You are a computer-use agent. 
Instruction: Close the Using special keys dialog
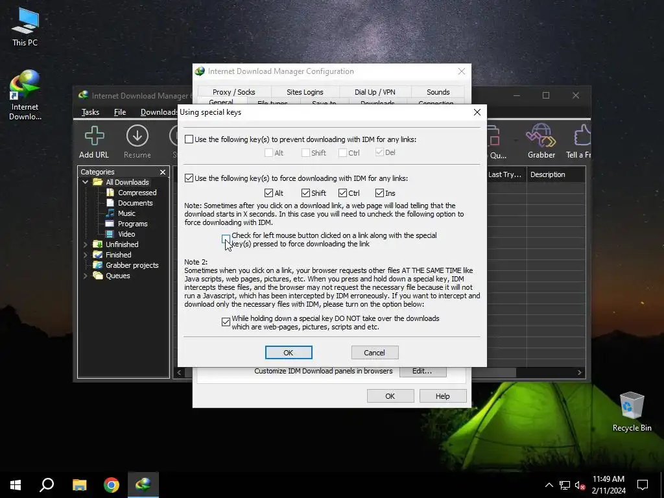point(477,112)
